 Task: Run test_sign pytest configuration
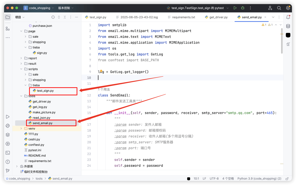(235, 8)
